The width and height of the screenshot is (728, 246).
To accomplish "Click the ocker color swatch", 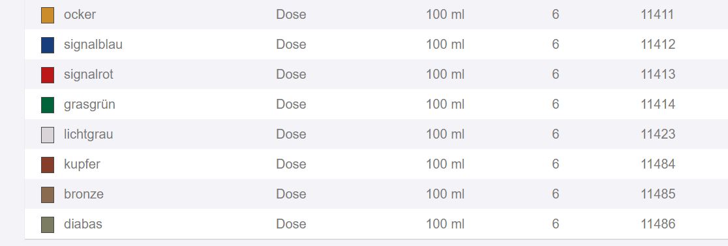I will point(48,15).
